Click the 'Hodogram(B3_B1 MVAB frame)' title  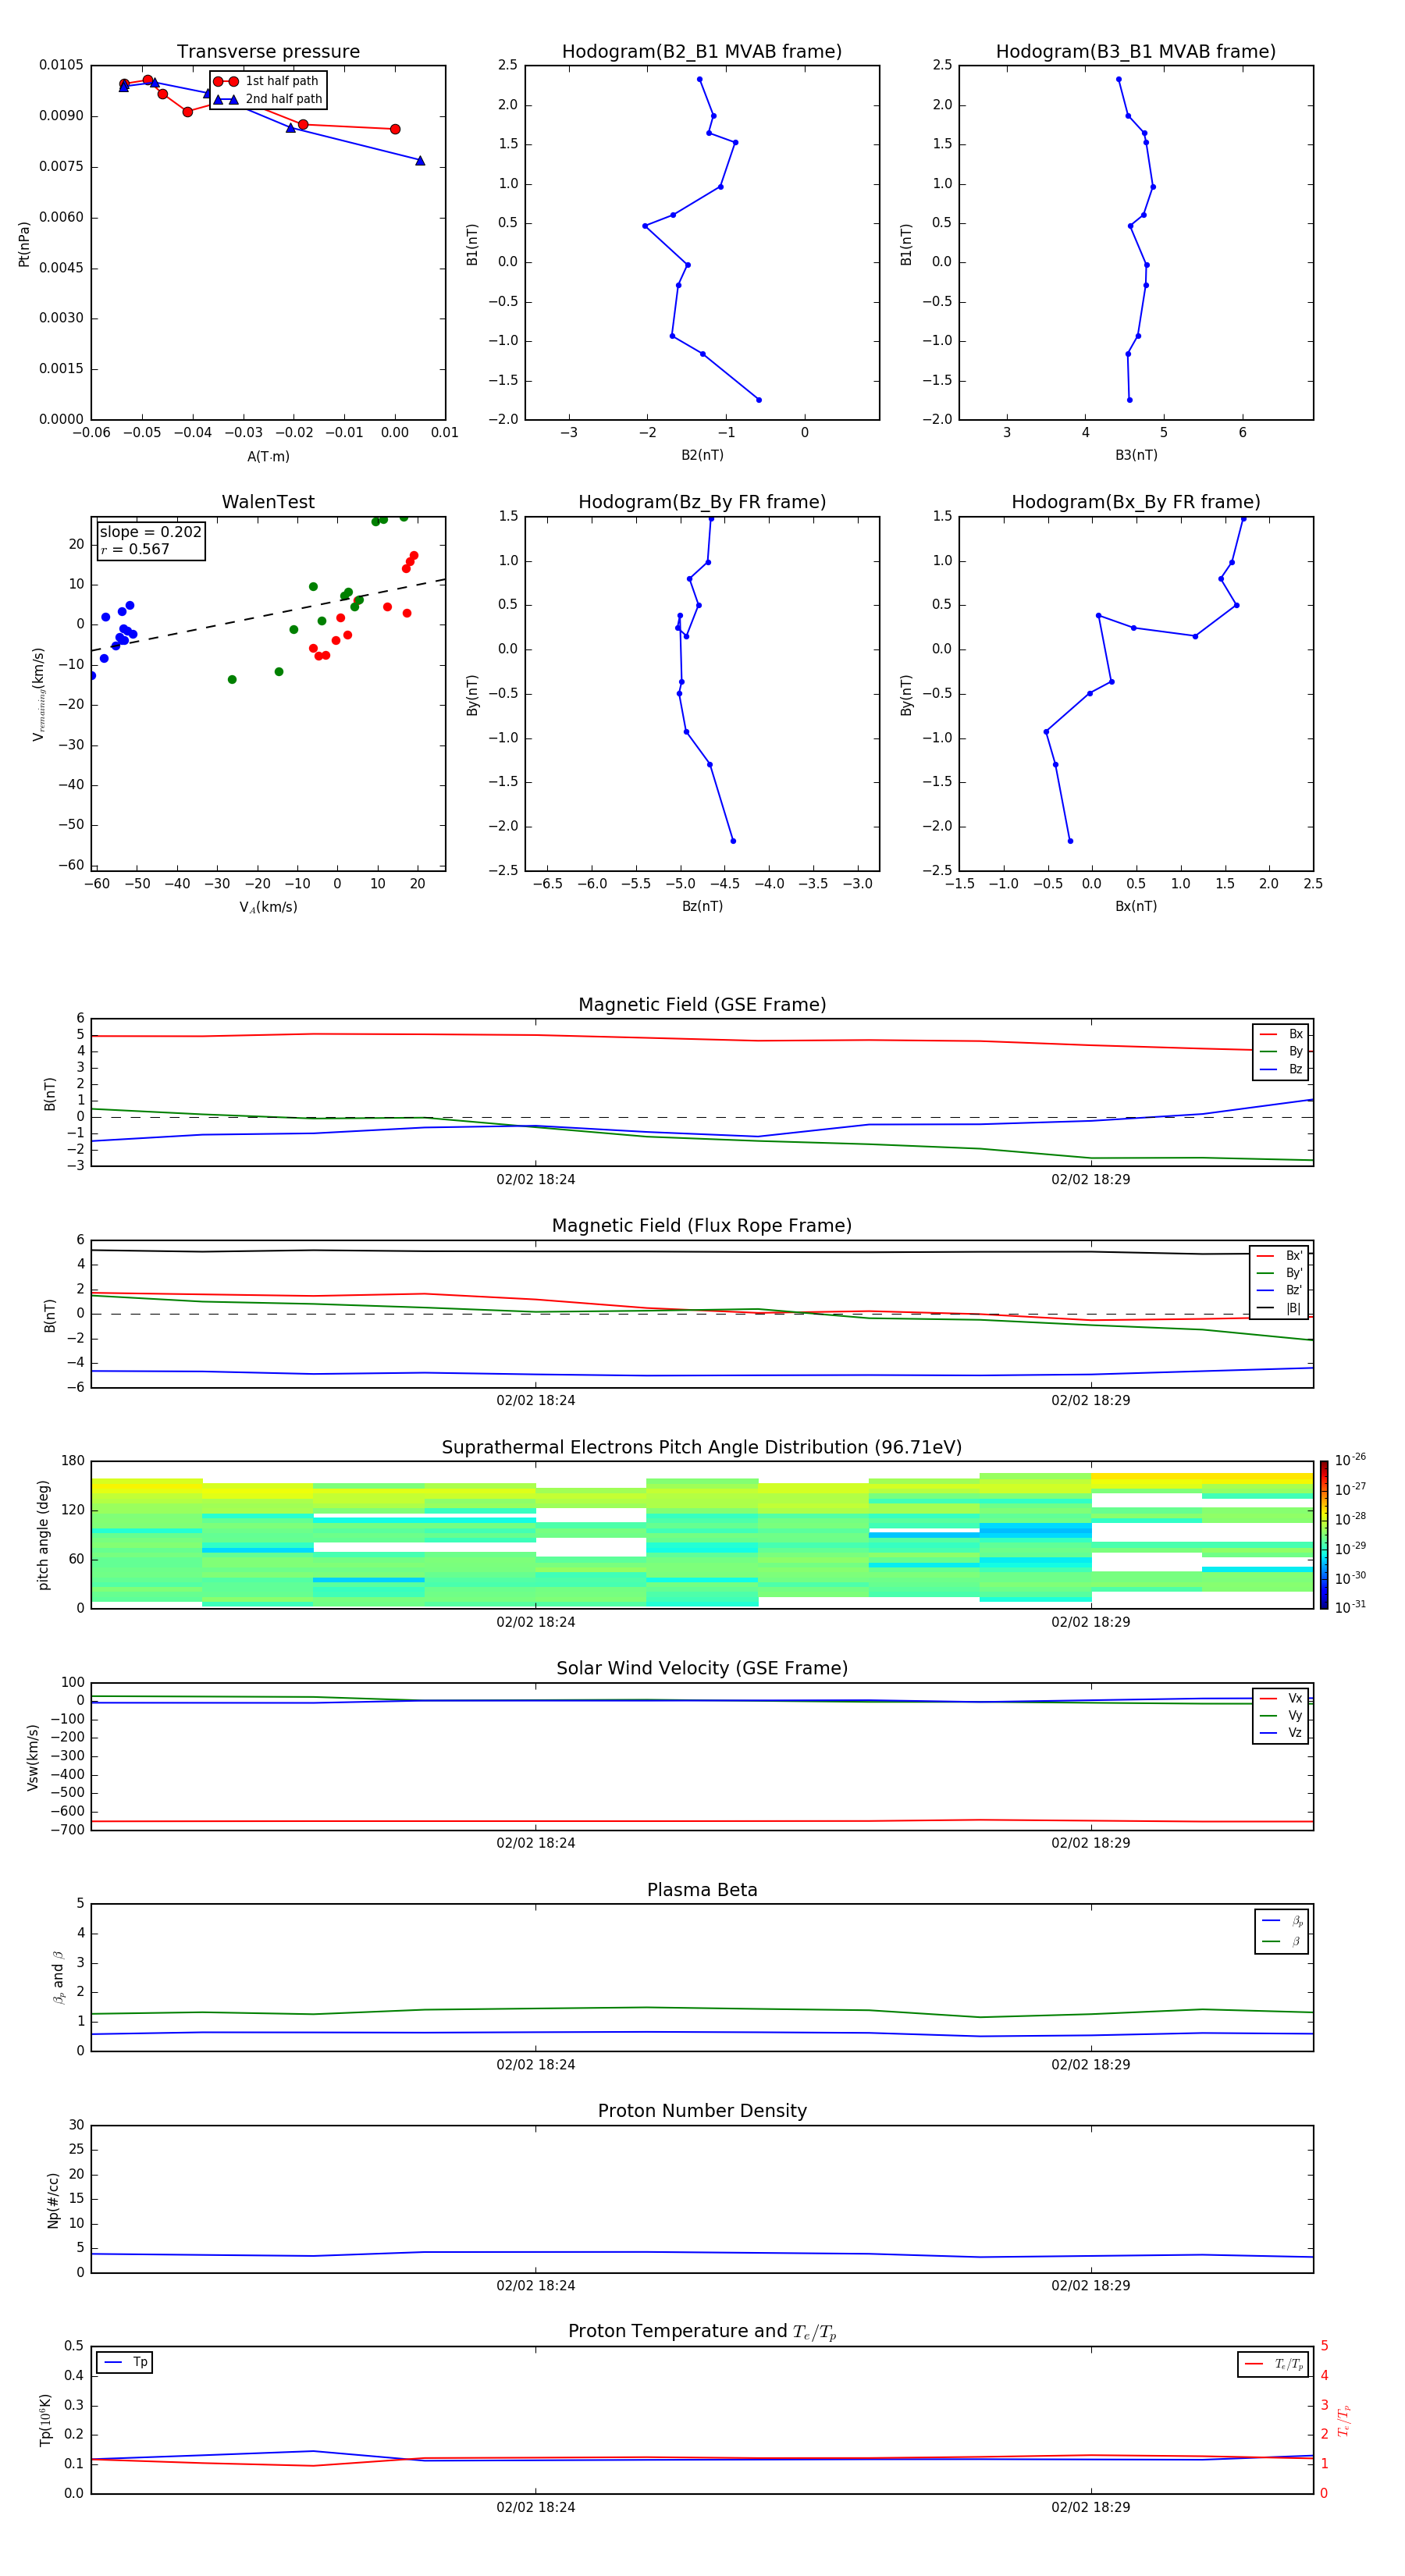point(1136,52)
